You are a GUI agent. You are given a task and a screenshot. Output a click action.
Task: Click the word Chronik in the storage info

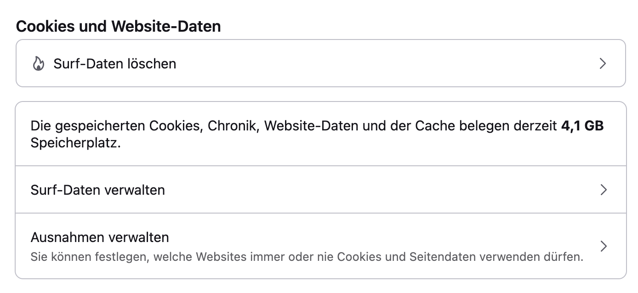point(234,126)
